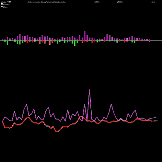Click the '(3day smooth) MunafaSutra(TM) charts for' heading
Viewport: 162px width, 162px height.
pyautogui.click(x=47, y=2)
